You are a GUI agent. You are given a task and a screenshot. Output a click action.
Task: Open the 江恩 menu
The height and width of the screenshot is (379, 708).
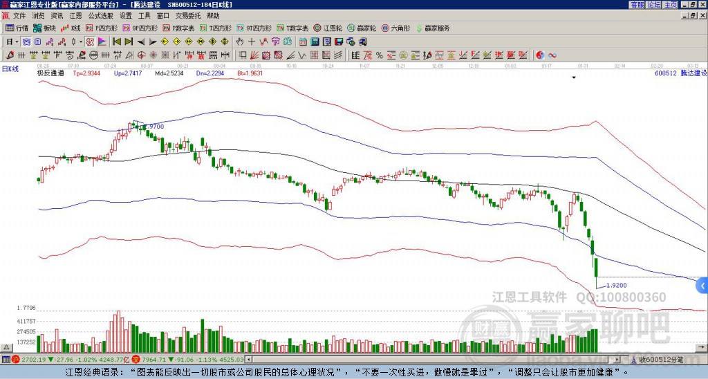[x=75, y=16]
